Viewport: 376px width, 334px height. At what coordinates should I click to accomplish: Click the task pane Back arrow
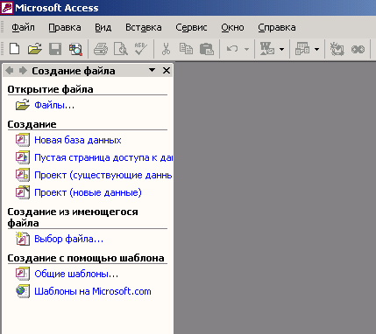coord(10,70)
